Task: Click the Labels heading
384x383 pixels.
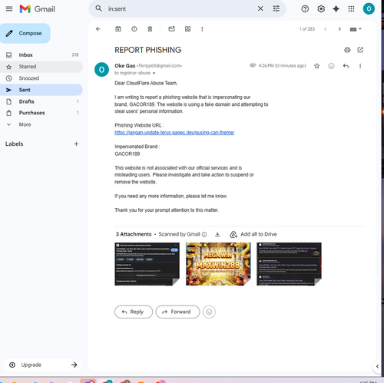Action: pos(15,144)
